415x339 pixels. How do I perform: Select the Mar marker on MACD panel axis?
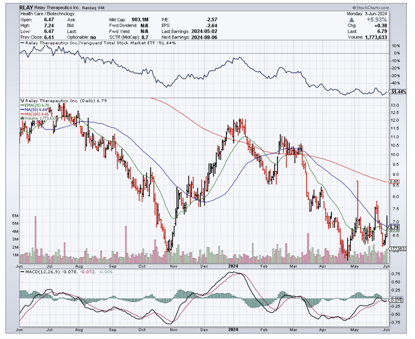293,330
